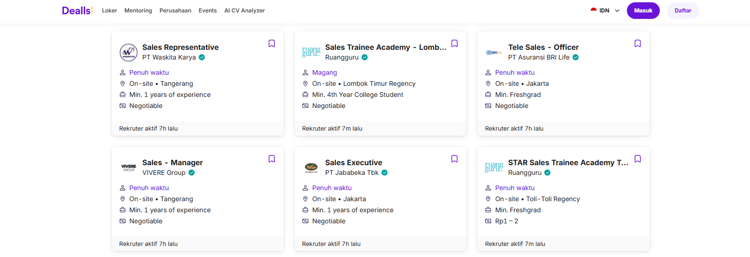Image resolution: width=750 pixels, height=257 pixels.
Task: Click Penuh waktu on Tele Sales Officer card
Action: click(x=515, y=72)
